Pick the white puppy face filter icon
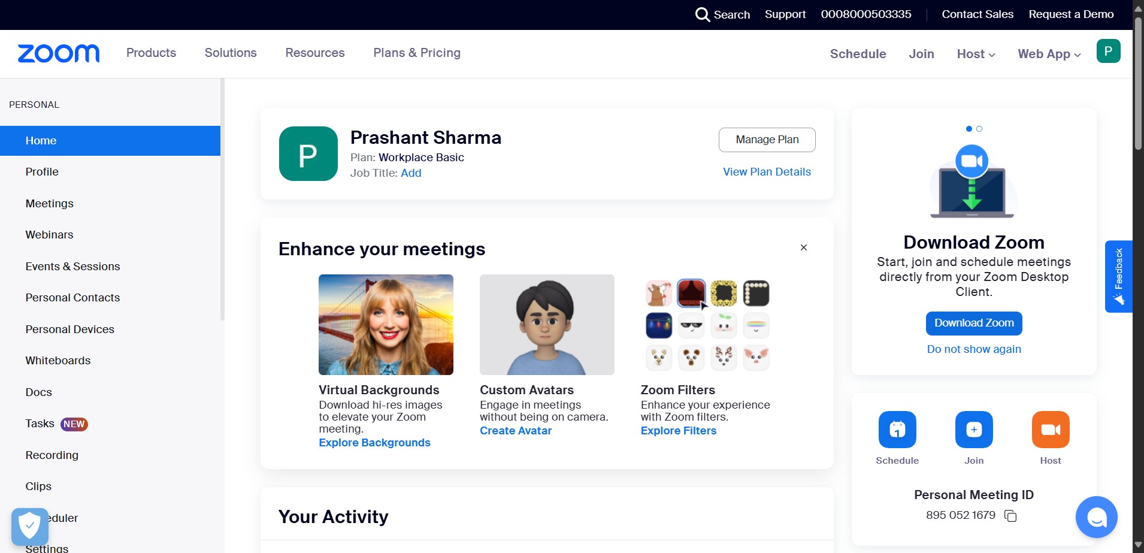The image size is (1144, 553). coord(659,358)
